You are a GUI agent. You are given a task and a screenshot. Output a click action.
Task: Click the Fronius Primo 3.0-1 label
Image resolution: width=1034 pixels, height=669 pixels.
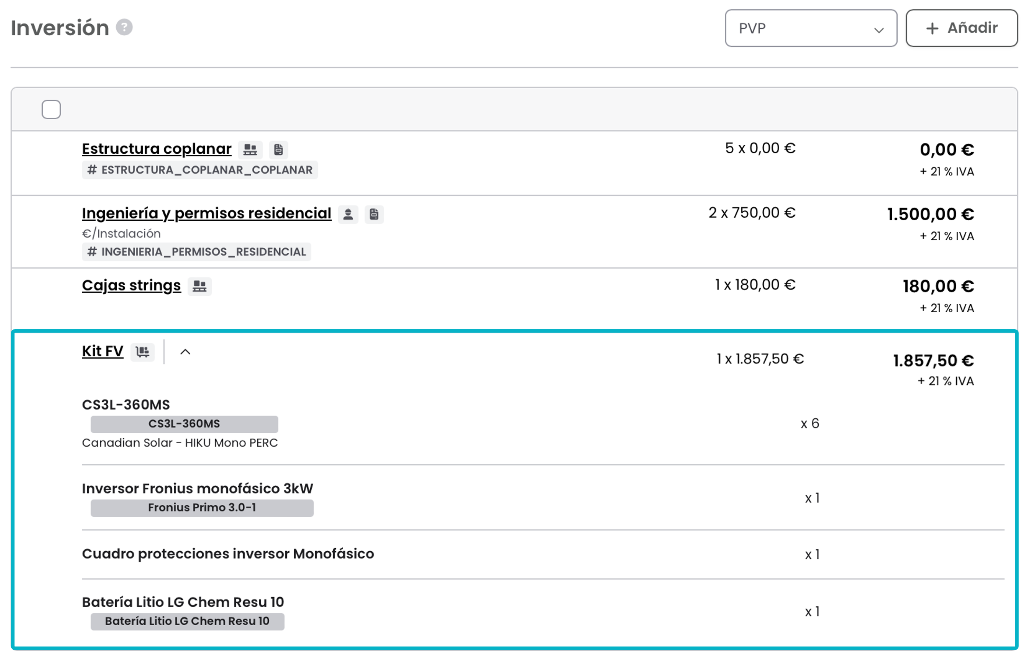202,508
